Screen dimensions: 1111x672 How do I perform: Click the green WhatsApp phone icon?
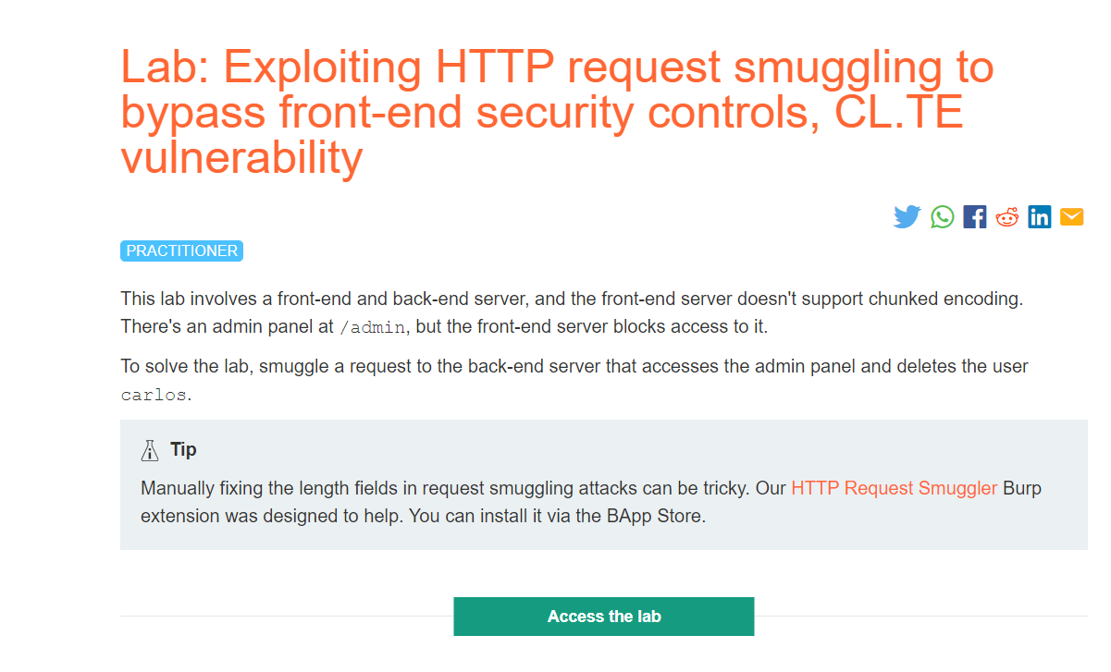point(942,216)
